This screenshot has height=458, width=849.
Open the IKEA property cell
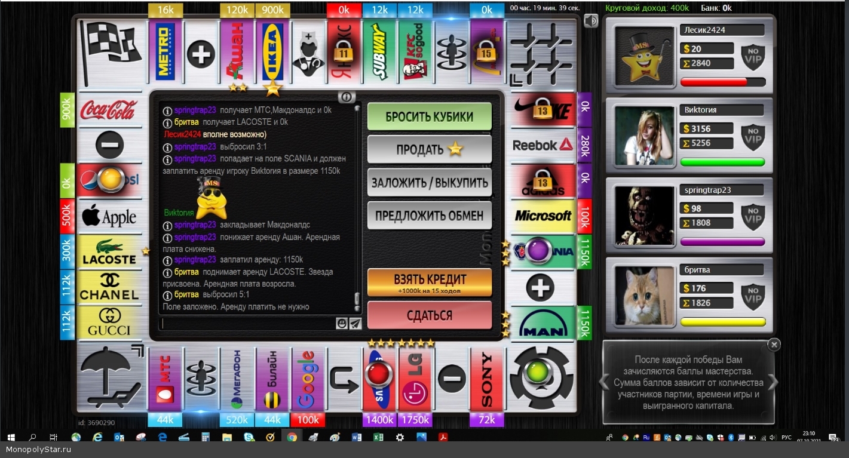click(272, 52)
